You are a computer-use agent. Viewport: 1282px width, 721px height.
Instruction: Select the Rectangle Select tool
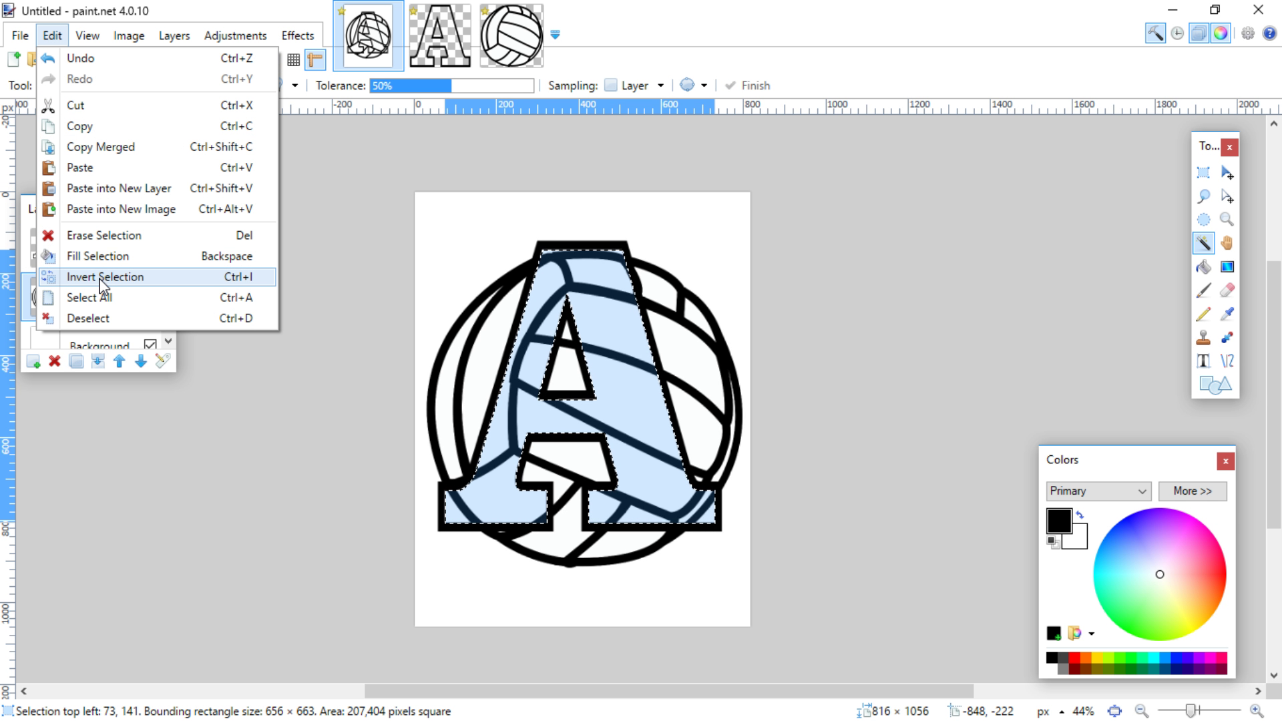point(1203,173)
